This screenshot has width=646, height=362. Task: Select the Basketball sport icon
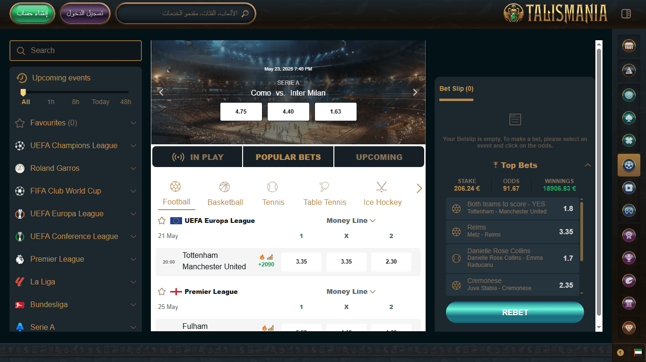[225, 187]
